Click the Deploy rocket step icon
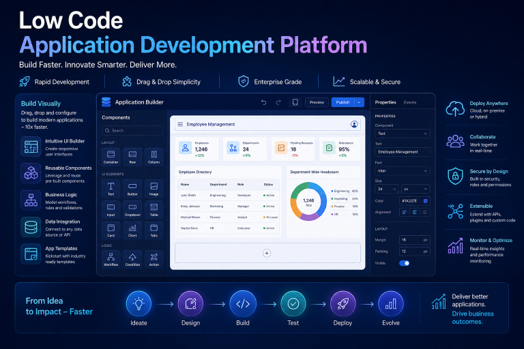The width and height of the screenshot is (524, 349). point(343,303)
